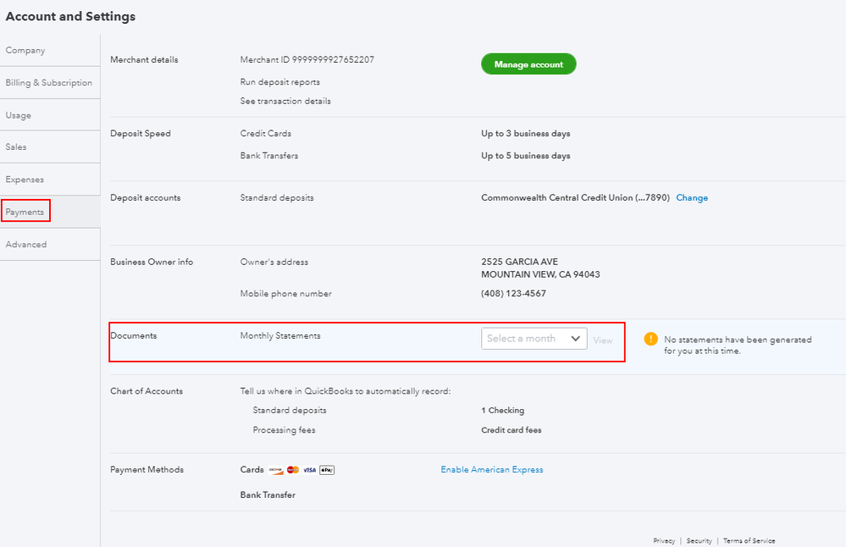Viewport: 846px width, 547px height.
Task: Select the Sales tab in sidebar
Action: pyautogui.click(x=16, y=147)
